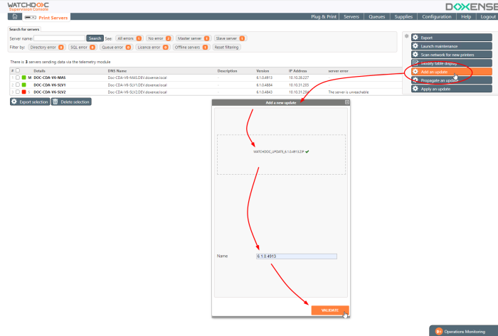Click the gear icon beside Export action
Viewport: 498px width, 336px height.
(x=415, y=38)
